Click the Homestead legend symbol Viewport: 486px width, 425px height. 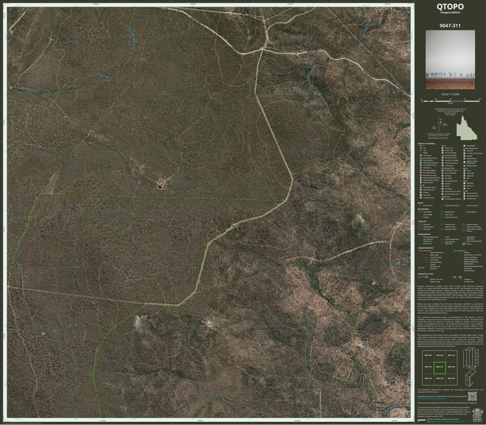pos(421,155)
